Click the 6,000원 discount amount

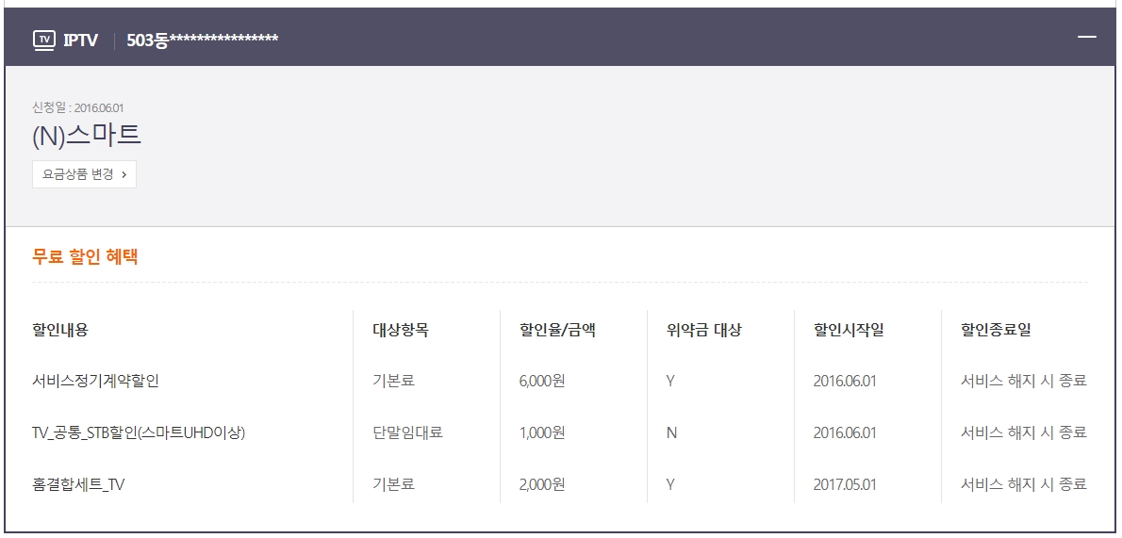(x=542, y=381)
